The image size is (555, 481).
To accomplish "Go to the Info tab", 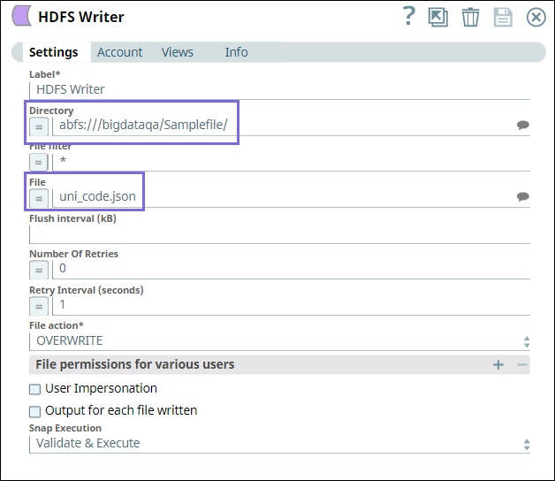I will (x=236, y=52).
